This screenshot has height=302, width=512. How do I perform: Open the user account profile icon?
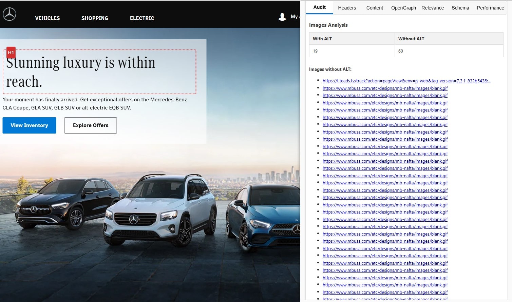(282, 17)
